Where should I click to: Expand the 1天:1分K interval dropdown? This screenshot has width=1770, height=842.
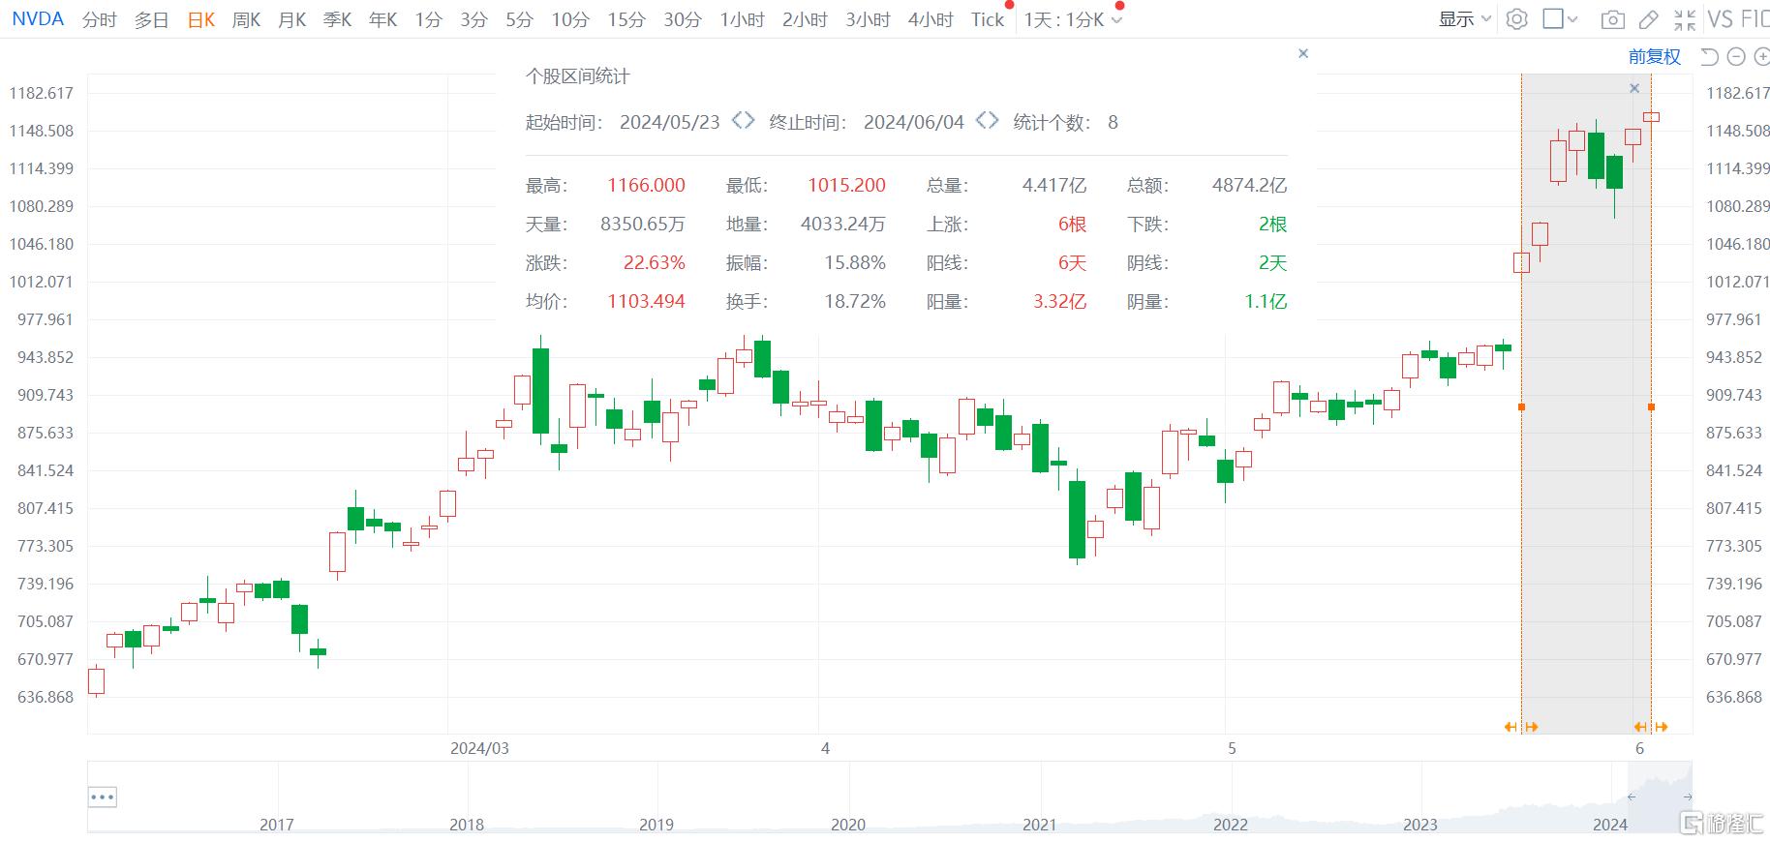point(1073,19)
